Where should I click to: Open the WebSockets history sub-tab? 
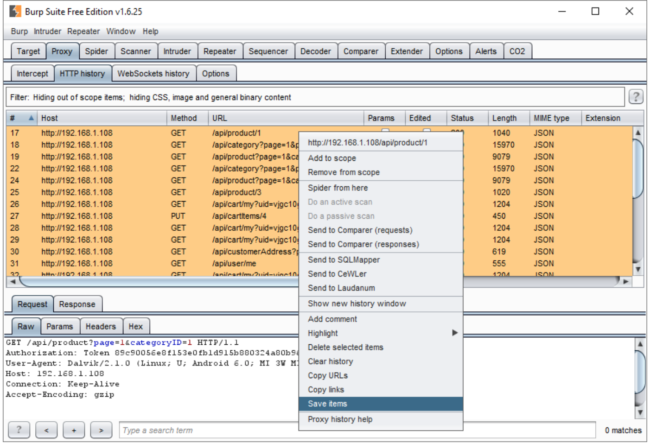tap(153, 73)
